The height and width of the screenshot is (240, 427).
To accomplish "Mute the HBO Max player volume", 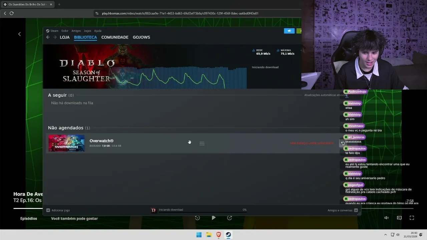I will click(x=386, y=218).
